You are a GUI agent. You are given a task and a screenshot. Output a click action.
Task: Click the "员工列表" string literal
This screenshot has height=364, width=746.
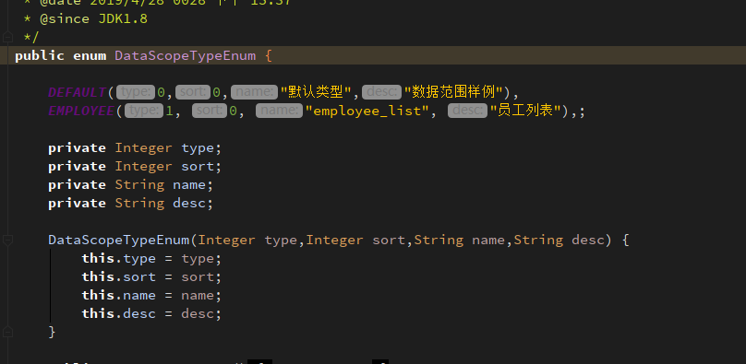[x=525, y=112]
